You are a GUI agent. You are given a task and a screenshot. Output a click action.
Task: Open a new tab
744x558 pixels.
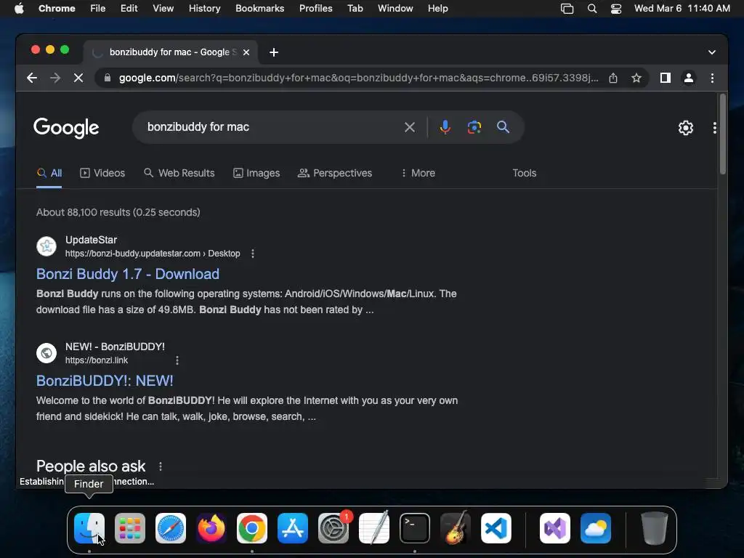[274, 52]
